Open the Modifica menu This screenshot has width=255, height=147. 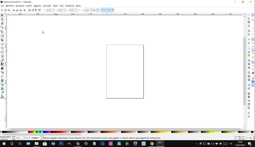click(10, 6)
